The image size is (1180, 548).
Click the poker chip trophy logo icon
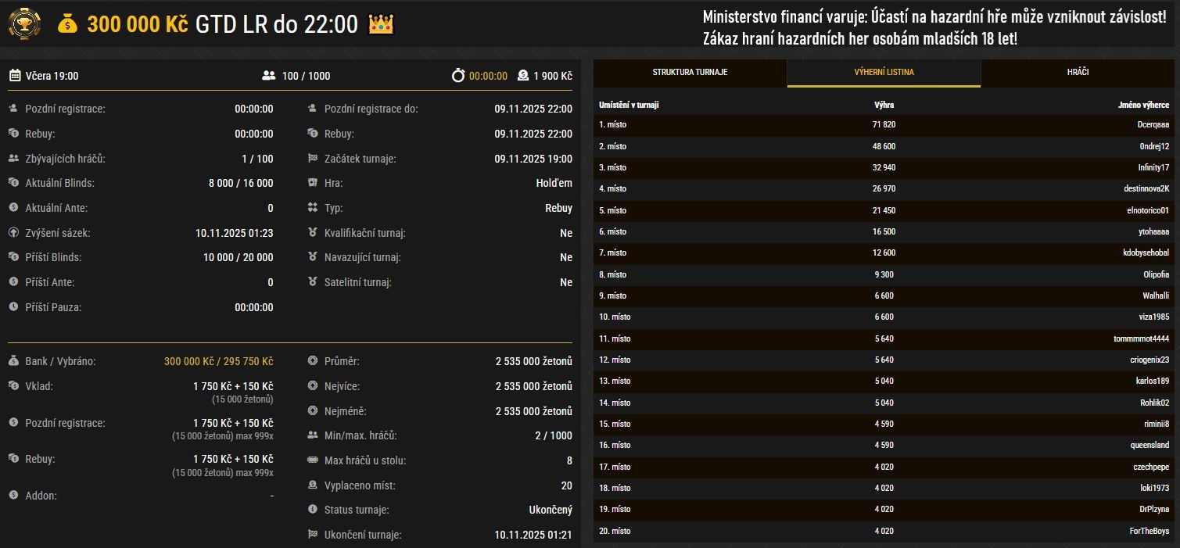[25, 24]
